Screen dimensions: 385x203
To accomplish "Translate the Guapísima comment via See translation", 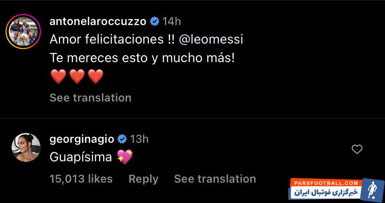I will point(215,178).
